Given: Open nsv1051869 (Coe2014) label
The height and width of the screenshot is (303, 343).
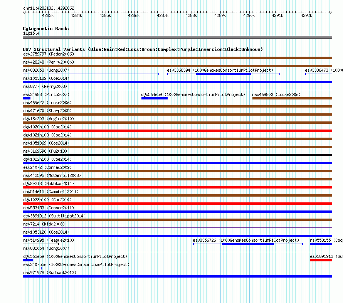Looking at the screenshot, I should point(46,143).
